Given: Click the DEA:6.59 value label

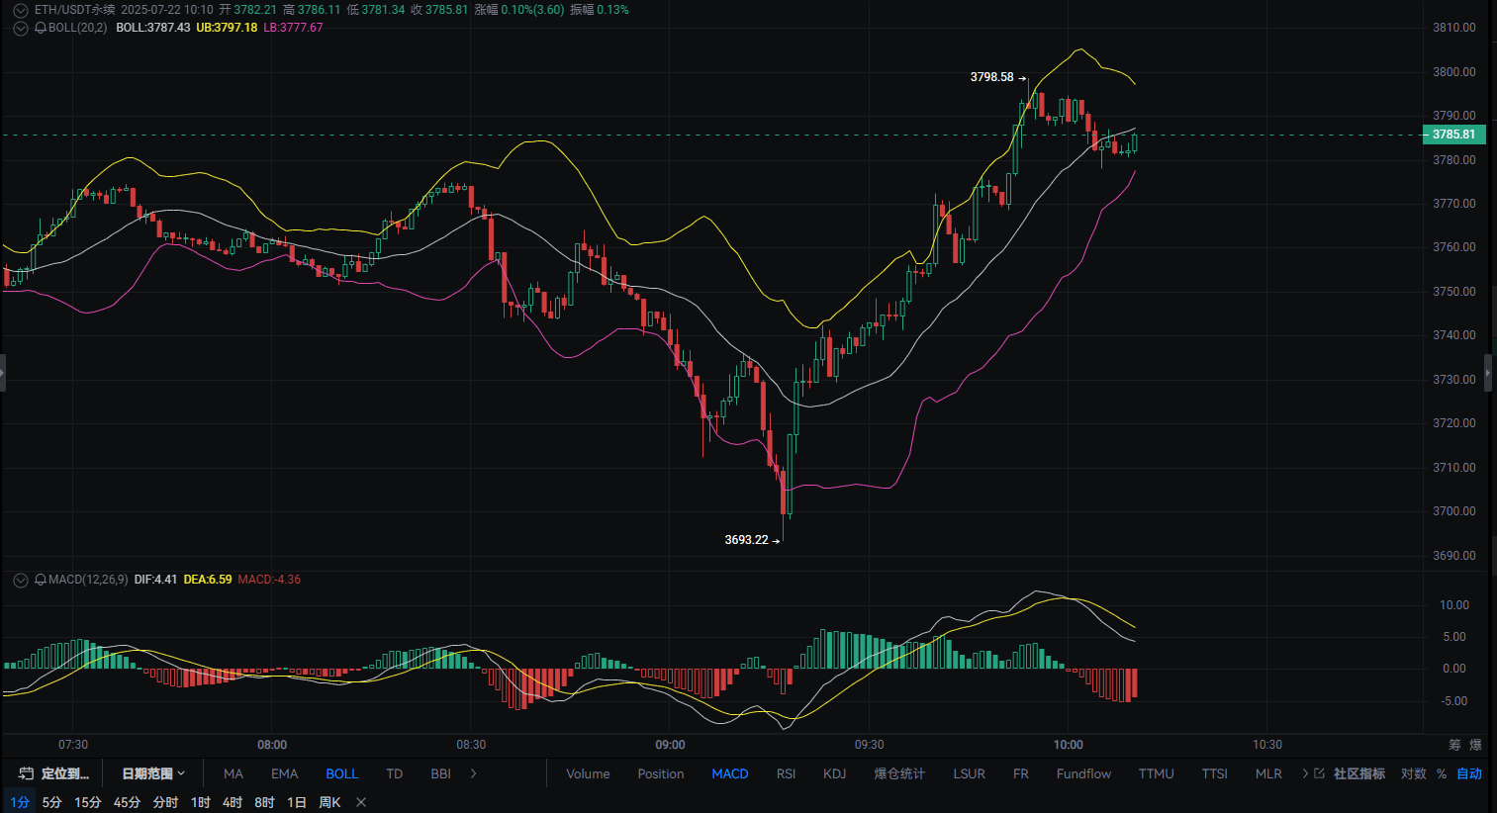Looking at the screenshot, I should 208,580.
